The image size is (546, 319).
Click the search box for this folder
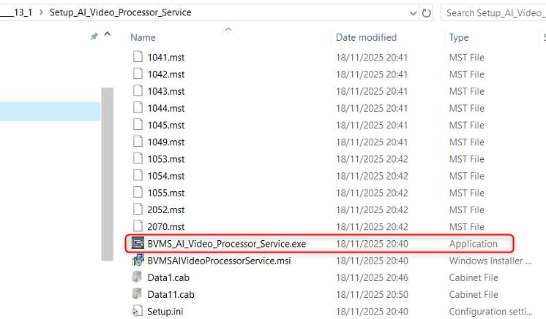pyautogui.click(x=494, y=12)
